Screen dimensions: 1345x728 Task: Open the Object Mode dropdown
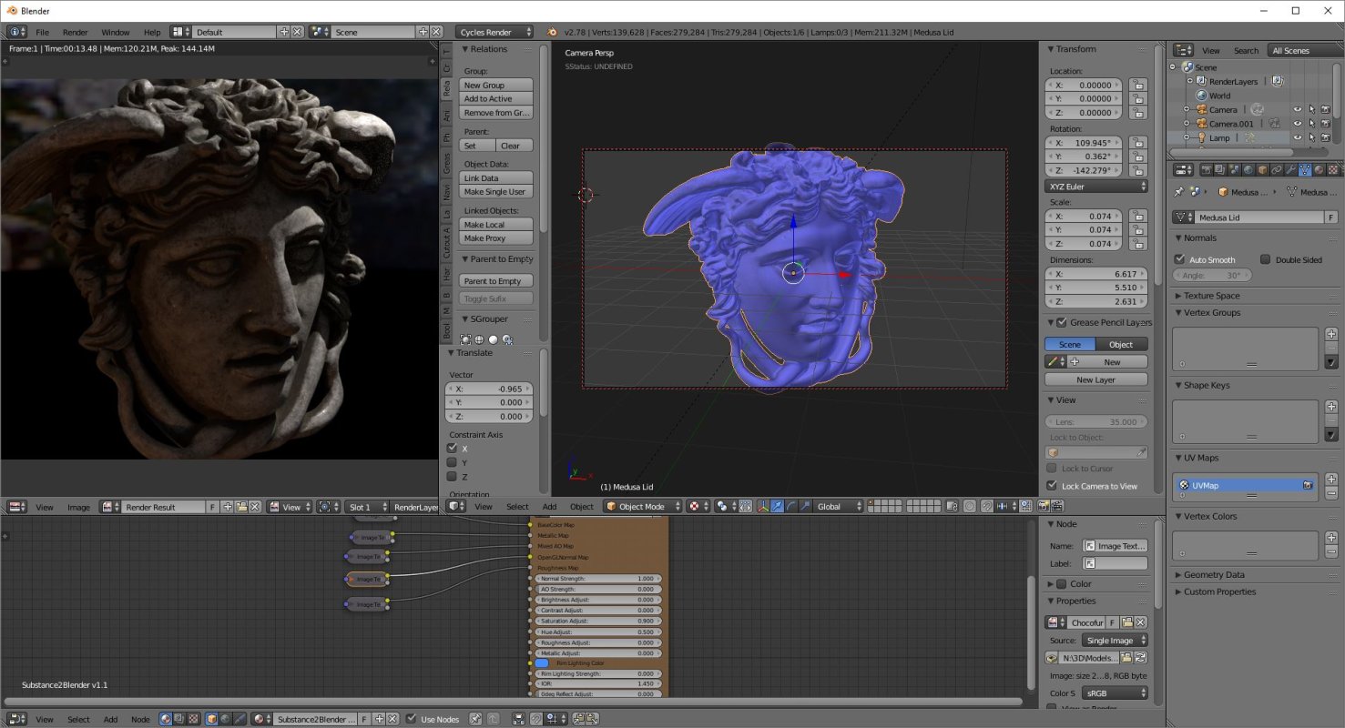(x=642, y=507)
